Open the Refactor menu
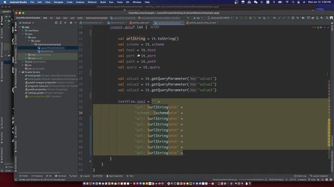Viewport: 334px width, 187px height. (x=92, y=2)
